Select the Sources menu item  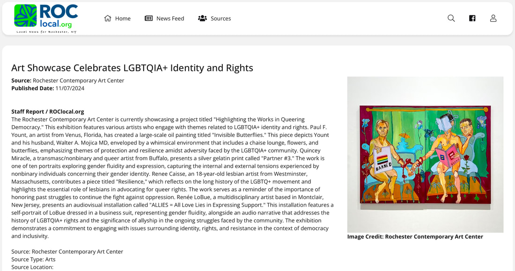pyautogui.click(x=214, y=18)
